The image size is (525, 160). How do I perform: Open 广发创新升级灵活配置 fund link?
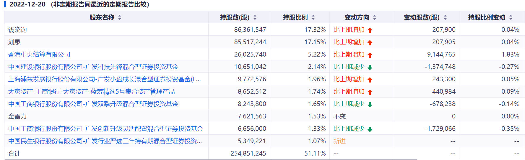[105, 129]
